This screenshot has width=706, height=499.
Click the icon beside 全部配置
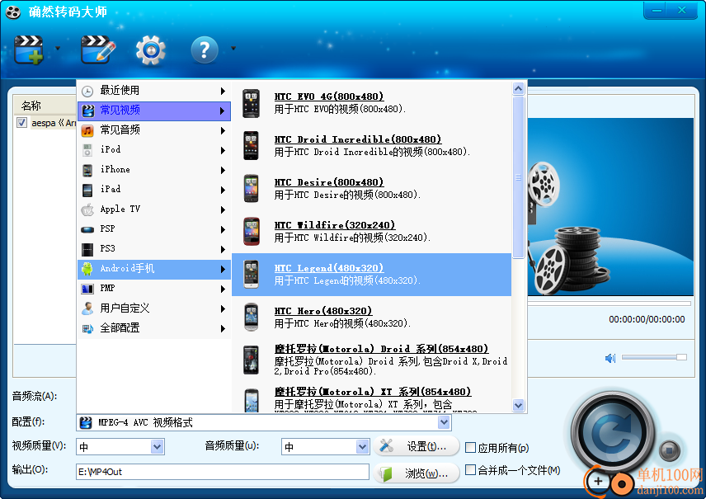click(87, 329)
